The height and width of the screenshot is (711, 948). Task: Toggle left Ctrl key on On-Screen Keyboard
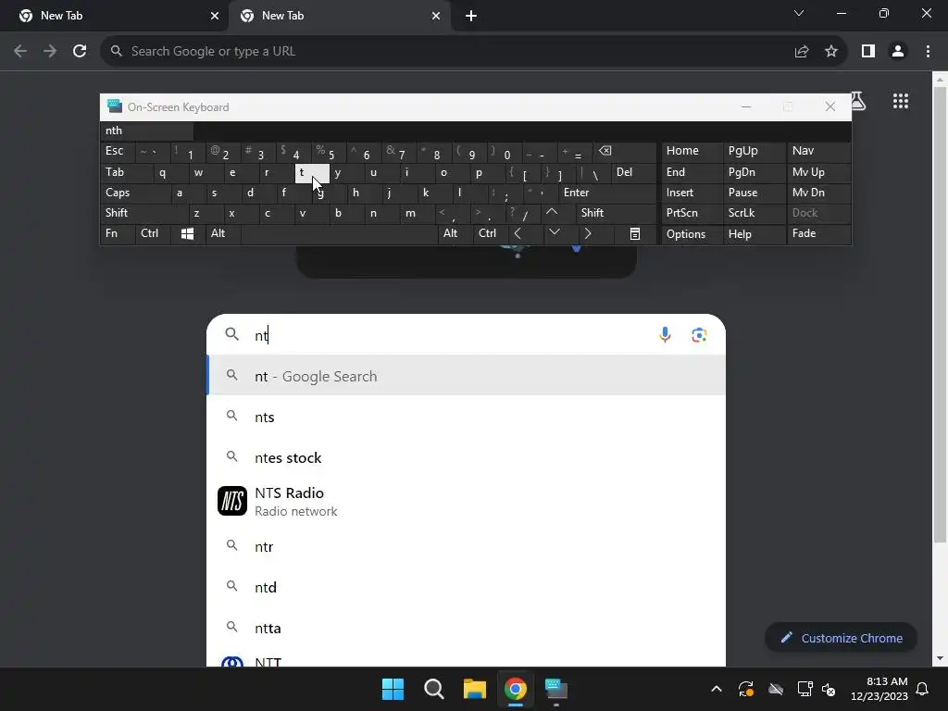(153, 234)
